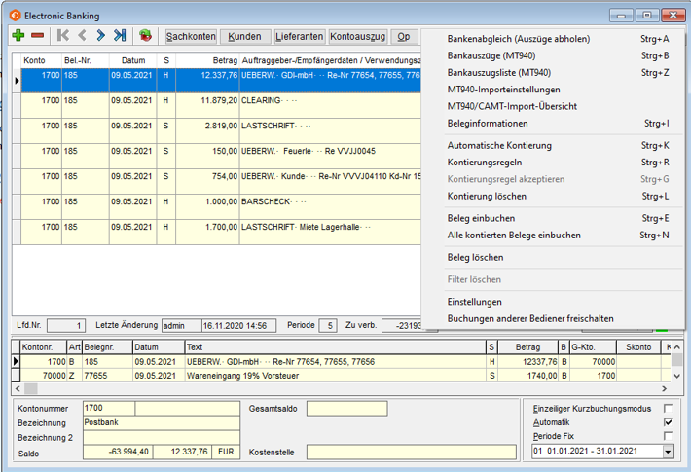Viewport: 691px width, 472px height.
Task: Jump to last record with navigation arrow
Action: click(x=119, y=36)
